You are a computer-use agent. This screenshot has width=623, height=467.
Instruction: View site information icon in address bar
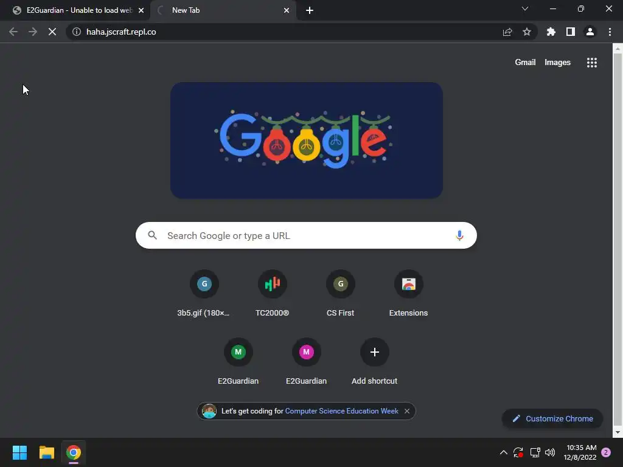pyautogui.click(x=77, y=32)
